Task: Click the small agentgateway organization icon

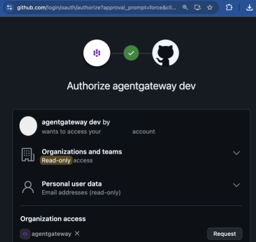Action: coord(25,234)
